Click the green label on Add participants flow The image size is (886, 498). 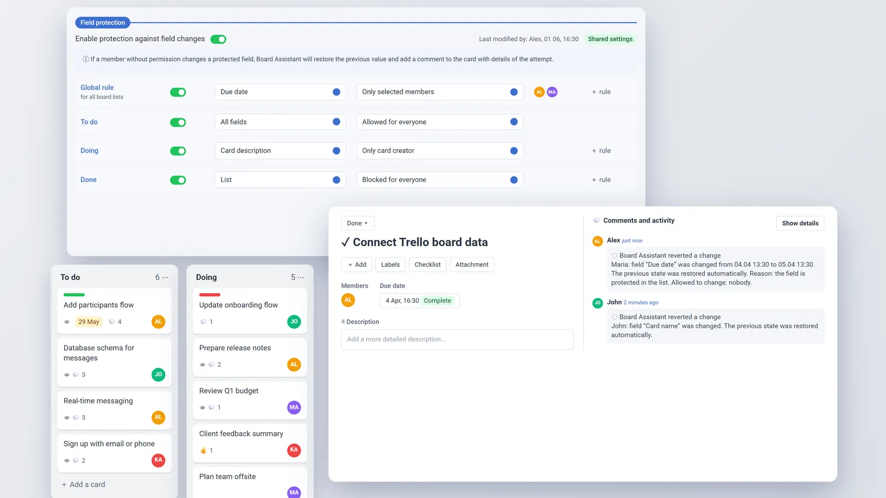[x=74, y=295]
